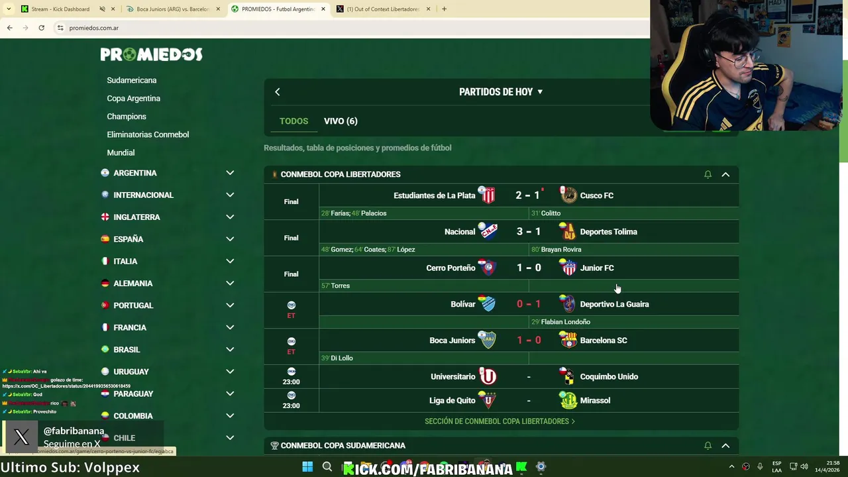
Task: Open the Champions sidebar link
Action: 127,117
